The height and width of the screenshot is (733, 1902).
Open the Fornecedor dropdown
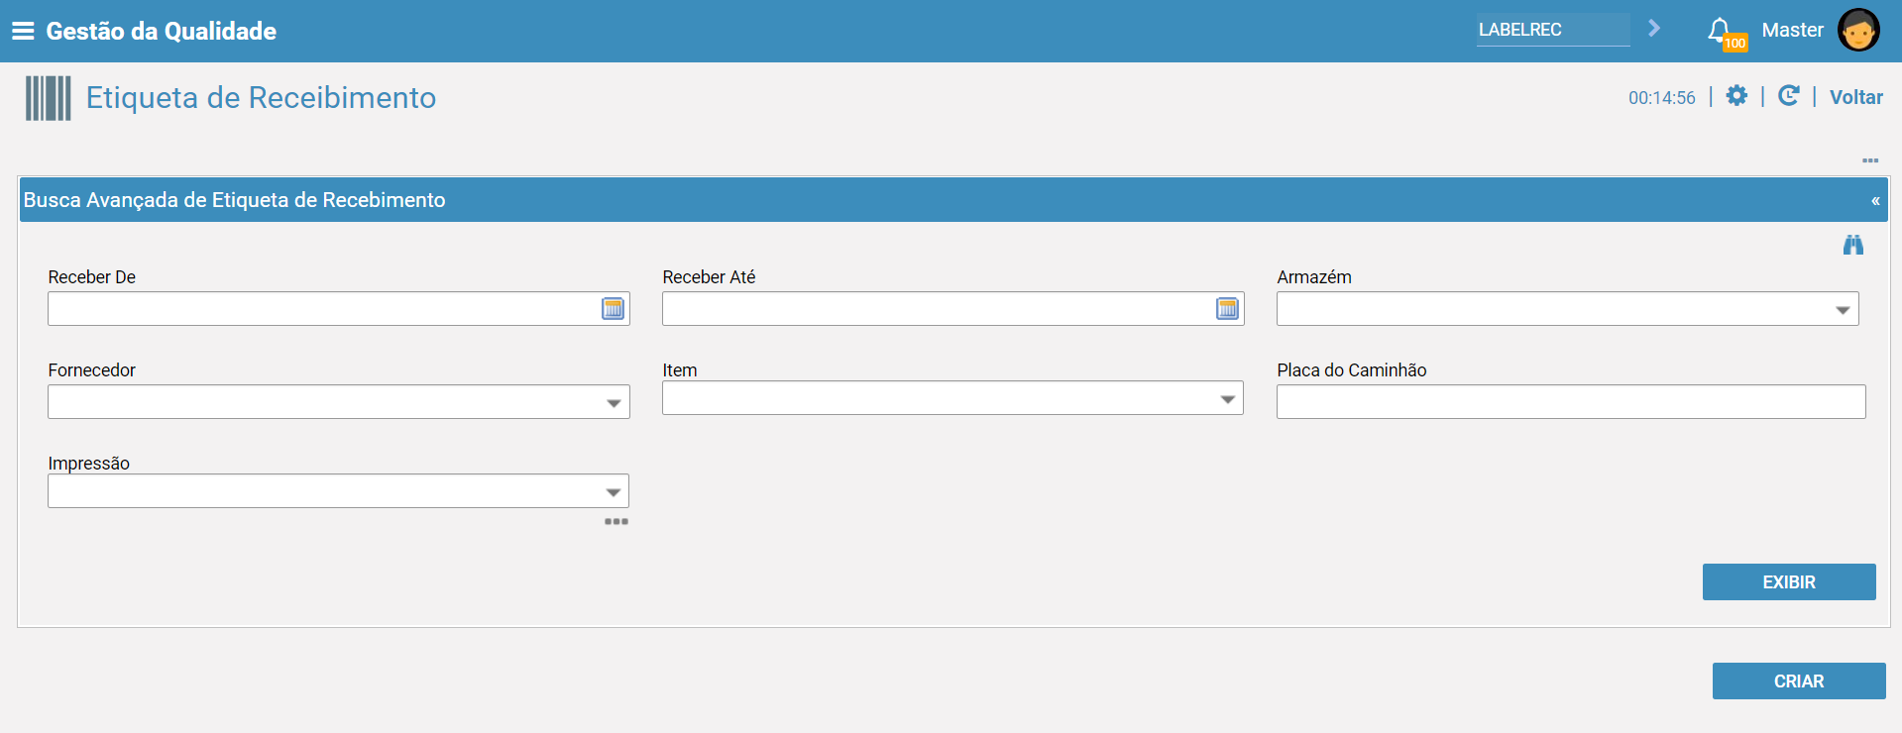[x=614, y=403]
